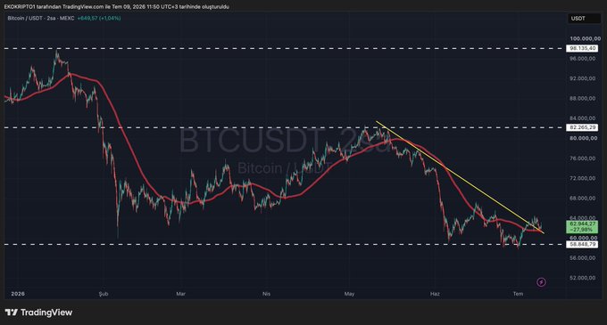Click the May time axis label
The image size is (607, 325).
(349, 294)
